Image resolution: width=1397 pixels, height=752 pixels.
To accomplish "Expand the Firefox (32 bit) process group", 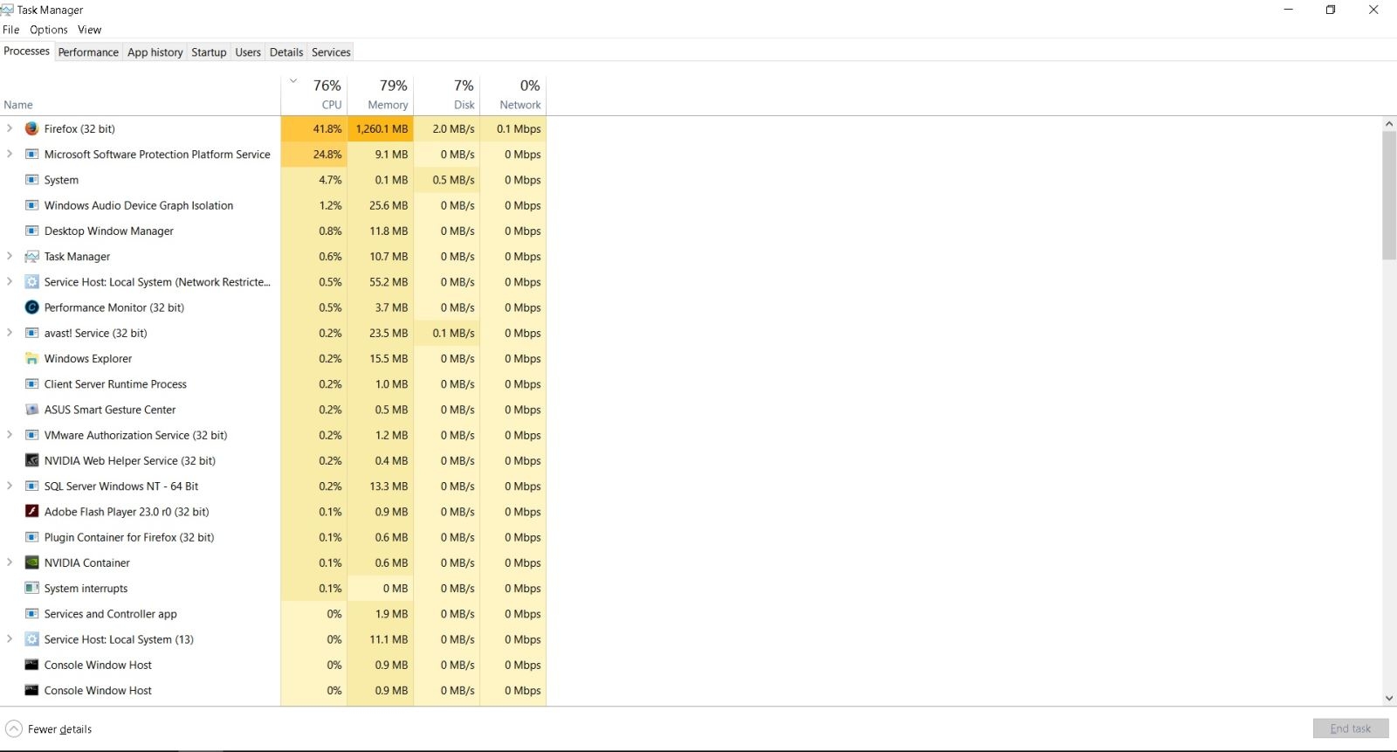I will [x=10, y=128].
